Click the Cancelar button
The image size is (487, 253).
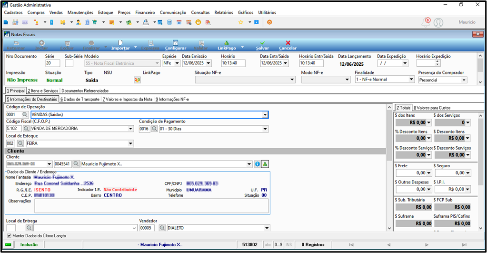(x=288, y=45)
